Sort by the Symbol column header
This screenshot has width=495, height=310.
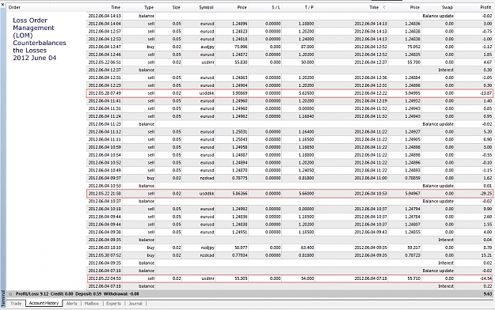[x=206, y=7]
